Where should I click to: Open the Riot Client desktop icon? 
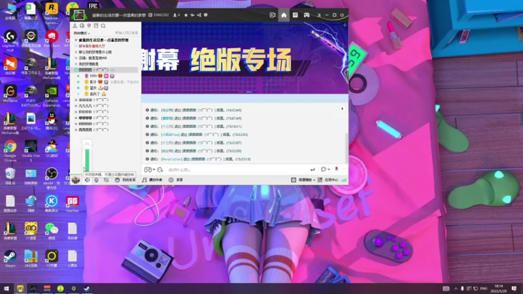tap(52, 39)
